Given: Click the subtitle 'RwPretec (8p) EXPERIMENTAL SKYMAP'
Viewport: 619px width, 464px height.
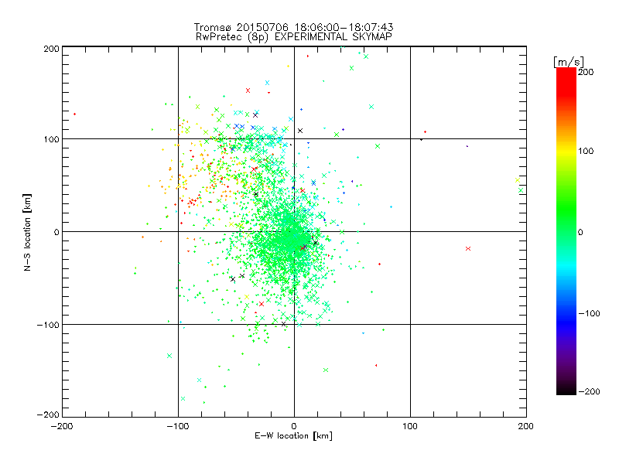Looking at the screenshot, I should (x=294, y=37).
